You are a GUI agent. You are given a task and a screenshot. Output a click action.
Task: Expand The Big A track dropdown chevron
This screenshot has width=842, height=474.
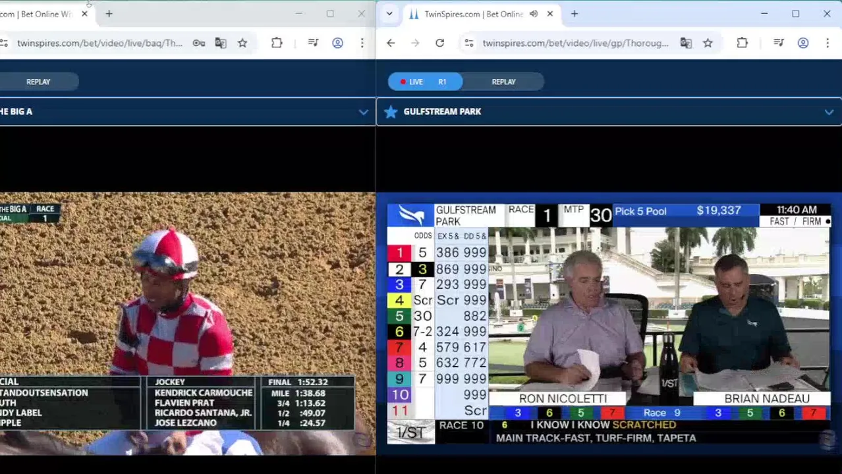[x=363, y=112]
